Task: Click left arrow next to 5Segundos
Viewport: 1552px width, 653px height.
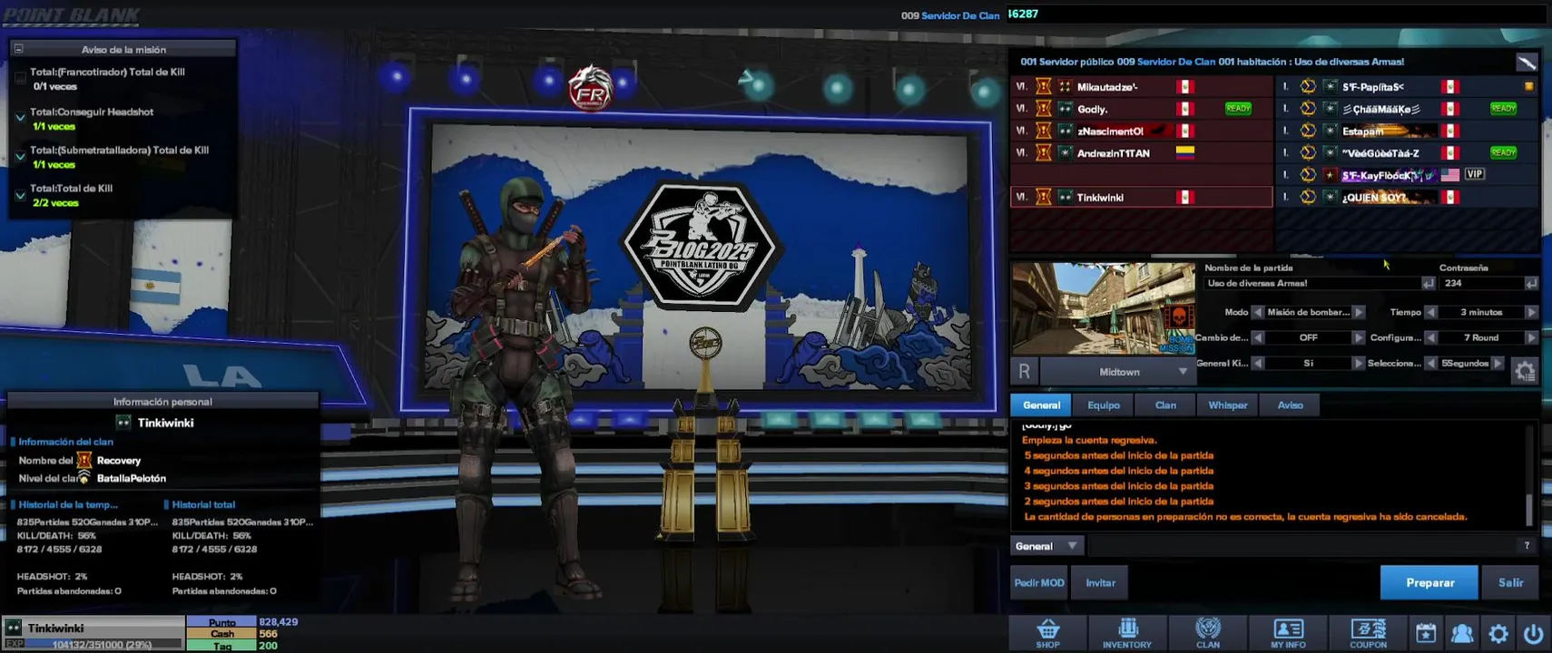Action: [1431, 363]
